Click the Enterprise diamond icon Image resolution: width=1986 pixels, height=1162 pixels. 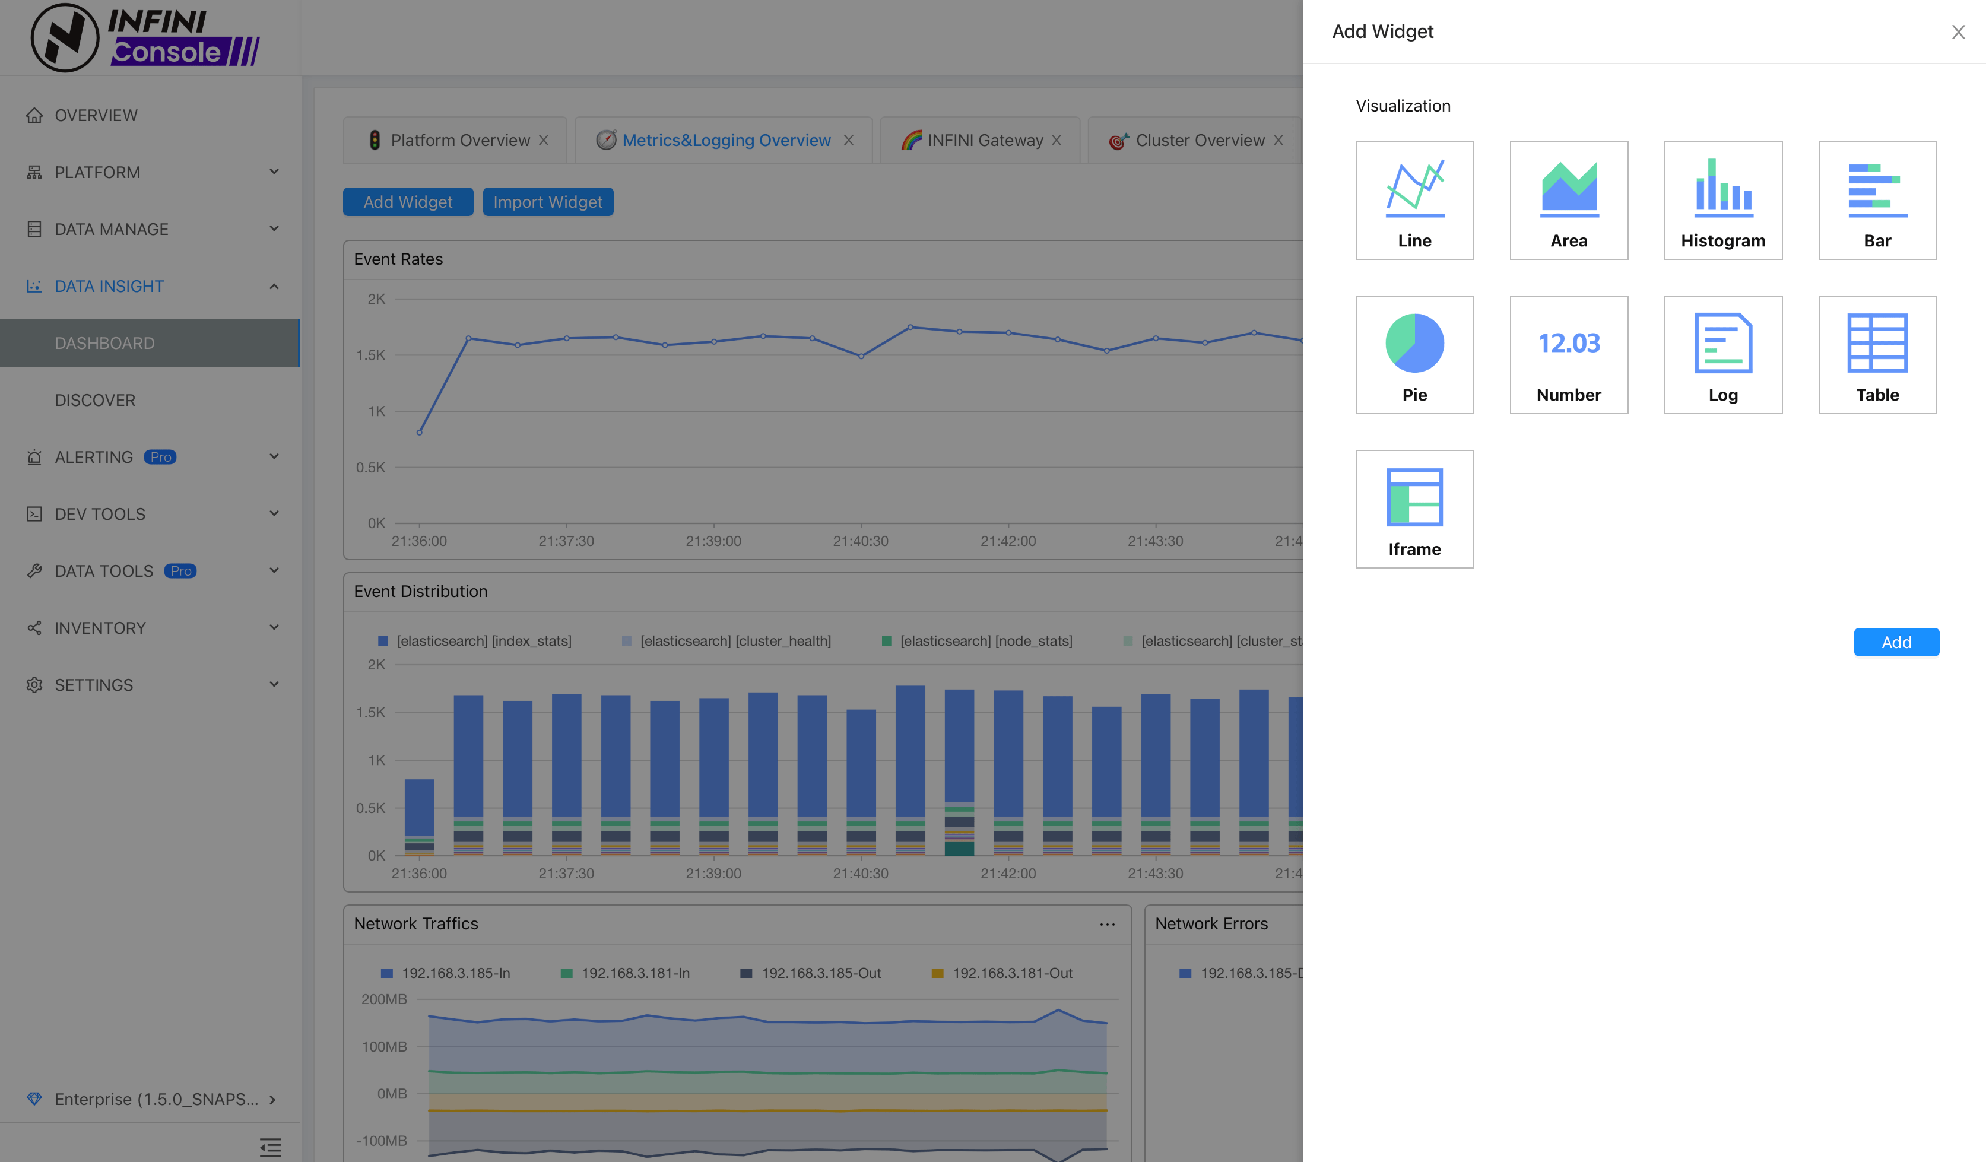(x=34, y=1098)
